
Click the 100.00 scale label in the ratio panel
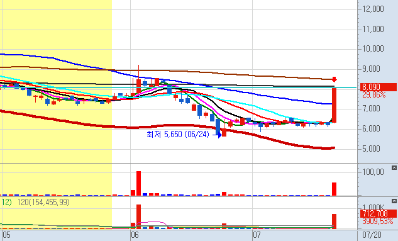(x=373, y=172)
